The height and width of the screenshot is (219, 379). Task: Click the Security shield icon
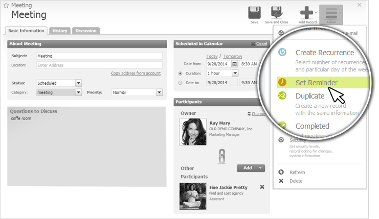[281, 140]
